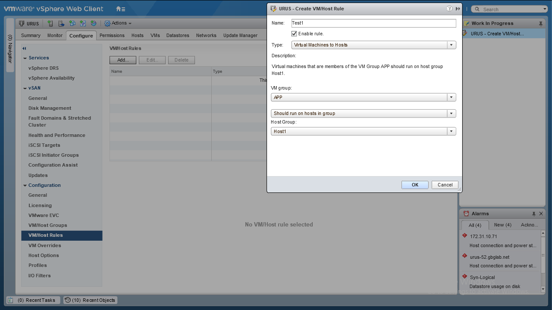
Task: Open the VM group dropdown
Action: 452,97
